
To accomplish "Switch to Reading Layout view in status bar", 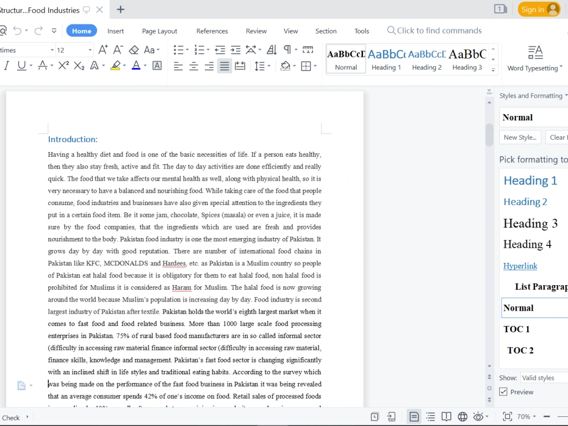I will [x=446, y=416].
